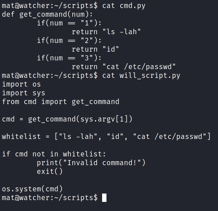Click the 'exit()' call
This screenshot has width=218, height=211.
(x=50, y=171)
